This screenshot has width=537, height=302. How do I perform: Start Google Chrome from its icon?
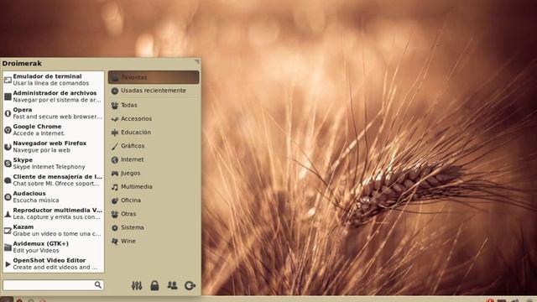[x=8, y=130]
